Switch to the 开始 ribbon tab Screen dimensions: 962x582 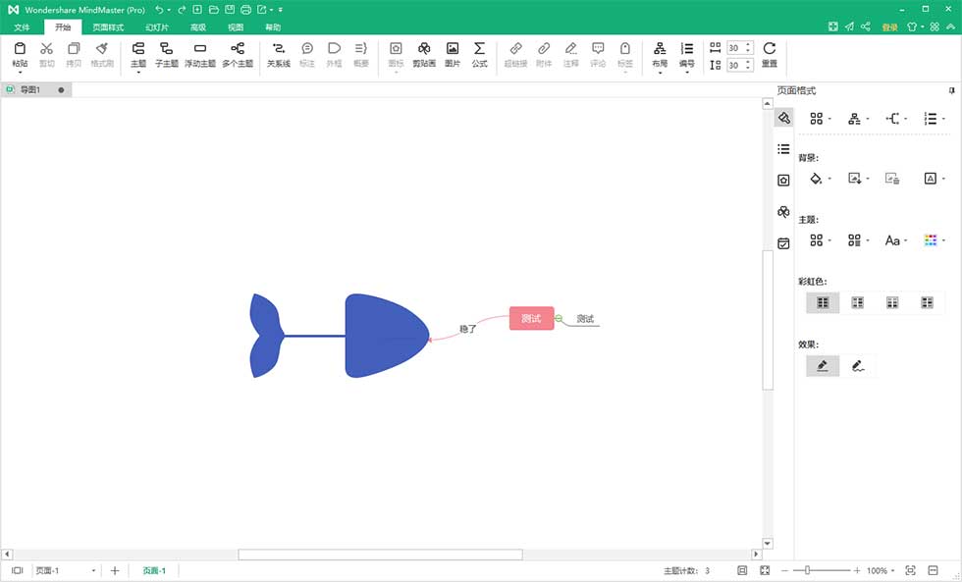click(x=63, y=26)
